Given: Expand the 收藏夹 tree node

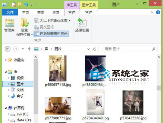Looking at the screenshot, I should 6,60.
